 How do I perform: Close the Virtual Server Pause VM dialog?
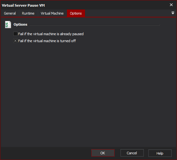click(x=171, y=5)
